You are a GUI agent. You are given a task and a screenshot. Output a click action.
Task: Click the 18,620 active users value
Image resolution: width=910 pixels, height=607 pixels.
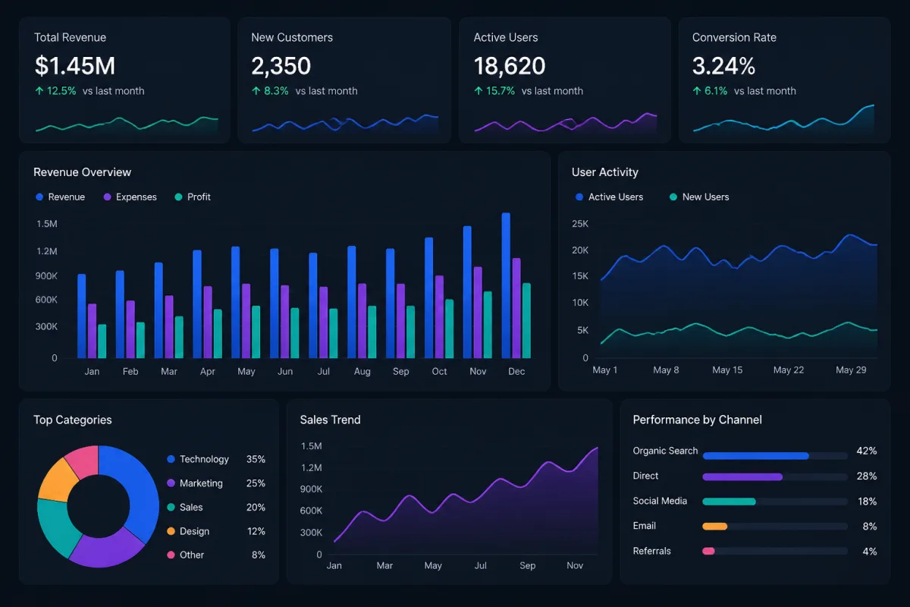pos(510,66)
